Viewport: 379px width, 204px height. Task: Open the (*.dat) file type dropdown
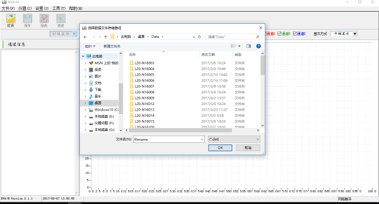tap(234, 139)
